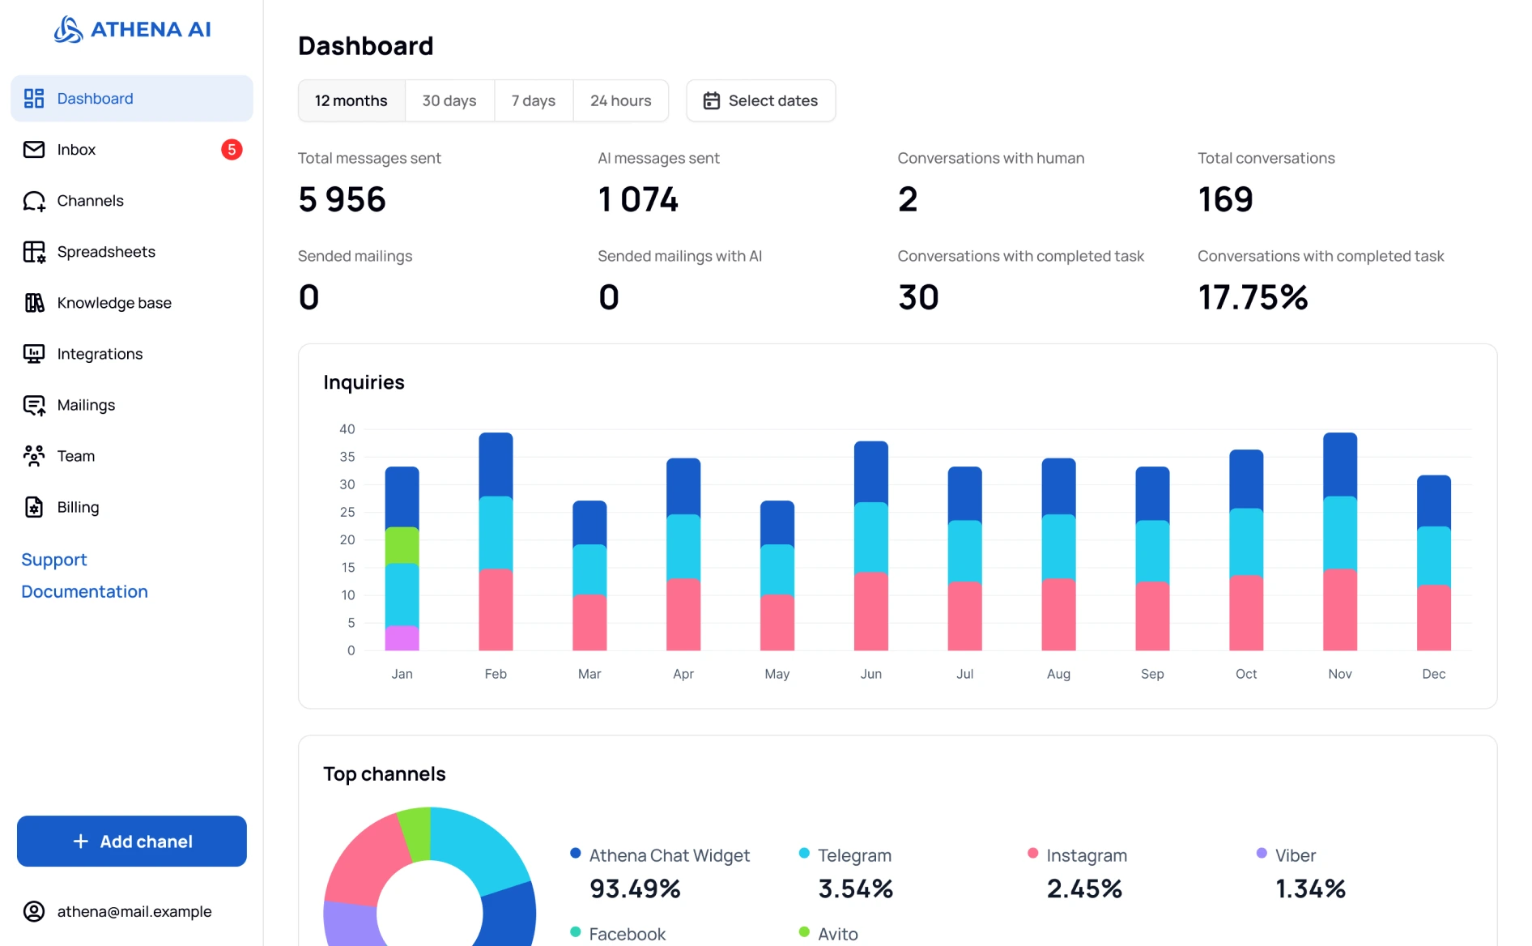Screen dimensions: 1532x946
Task: Click the Integrations monitor icon
Action: [x=34, y=354]
